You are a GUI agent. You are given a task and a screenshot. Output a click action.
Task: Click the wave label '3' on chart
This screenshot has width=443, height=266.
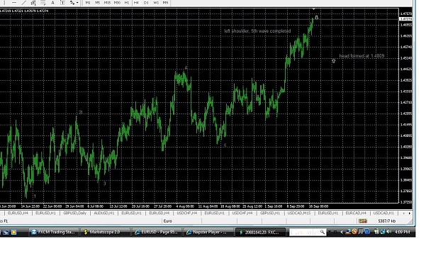point(104,184)
